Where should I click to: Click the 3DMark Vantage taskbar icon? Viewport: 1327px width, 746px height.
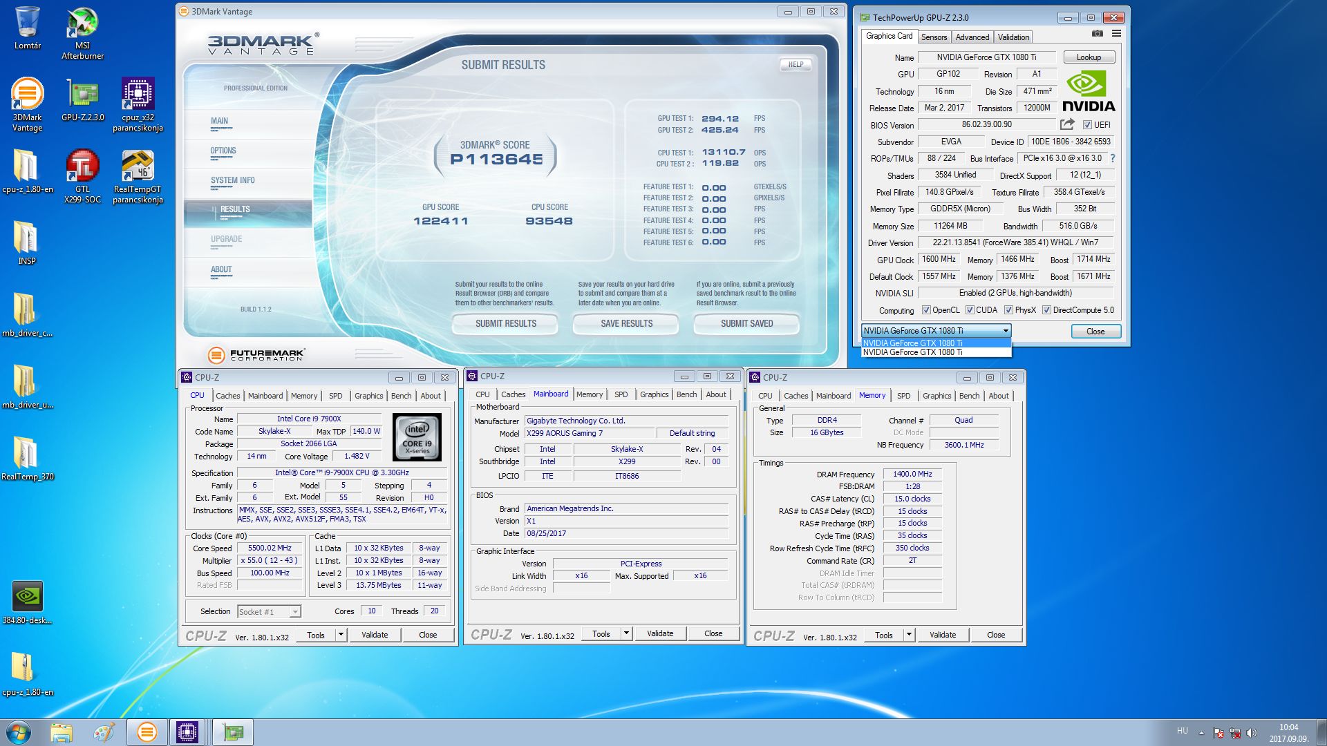147,732
